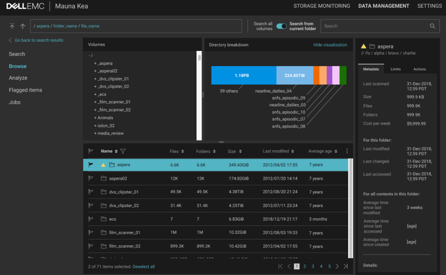Click into the Search input field
Image resolution: width=446 pixels, height=275 pixels.
pyautogui.click(x=374, y=26)
